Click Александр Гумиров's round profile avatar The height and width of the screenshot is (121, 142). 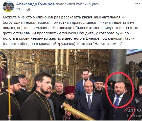click(8, 7)
